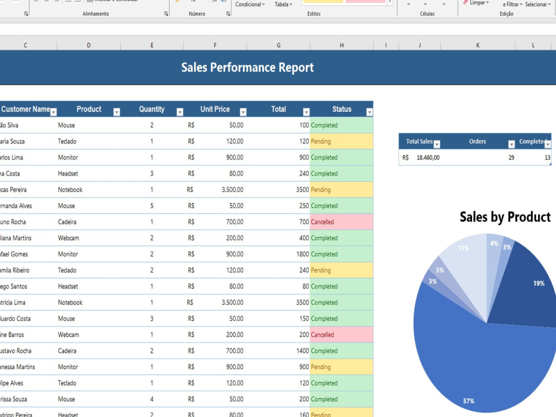Open the Selecionar dropdown
Viewport: 556px width, 417px height.
(x=538, y=4)
